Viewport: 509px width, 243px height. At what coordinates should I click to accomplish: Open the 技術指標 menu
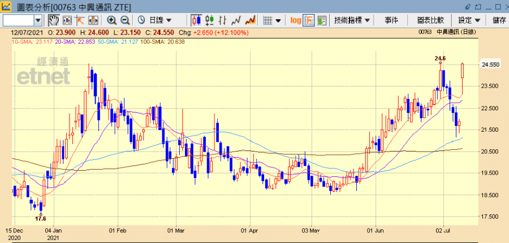352,20
